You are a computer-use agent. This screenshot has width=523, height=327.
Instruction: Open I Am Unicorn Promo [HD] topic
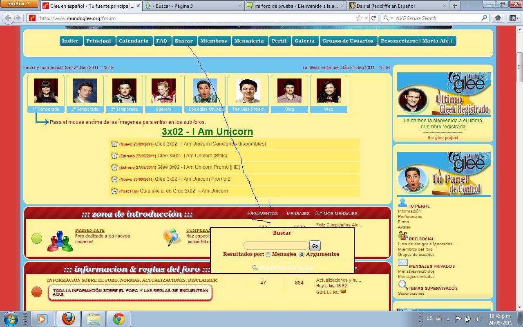(x=199, y=167)
